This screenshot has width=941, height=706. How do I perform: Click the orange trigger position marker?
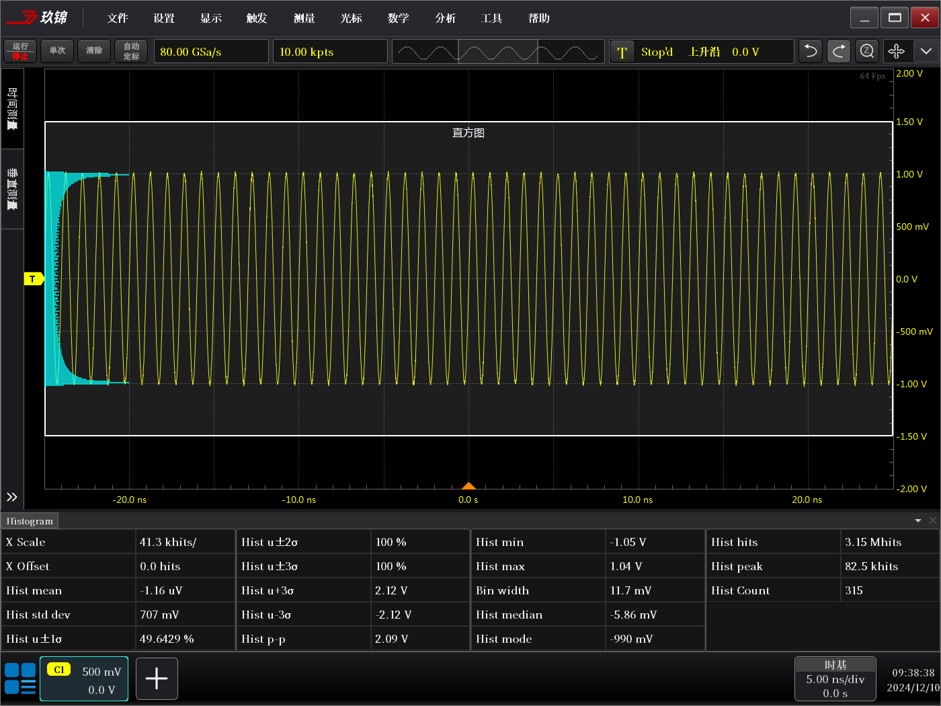click(468, 485)
